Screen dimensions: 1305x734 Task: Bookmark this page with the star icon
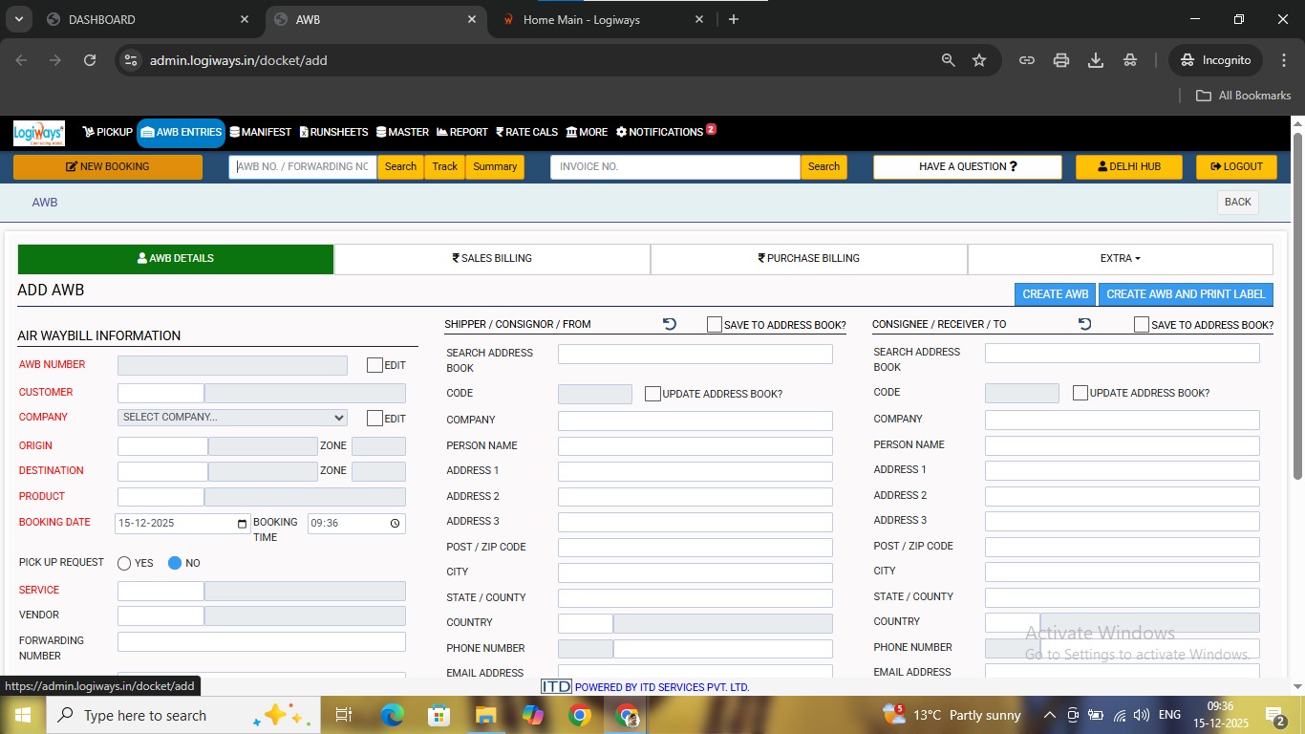pyautogui.click(x=979, y=60)
